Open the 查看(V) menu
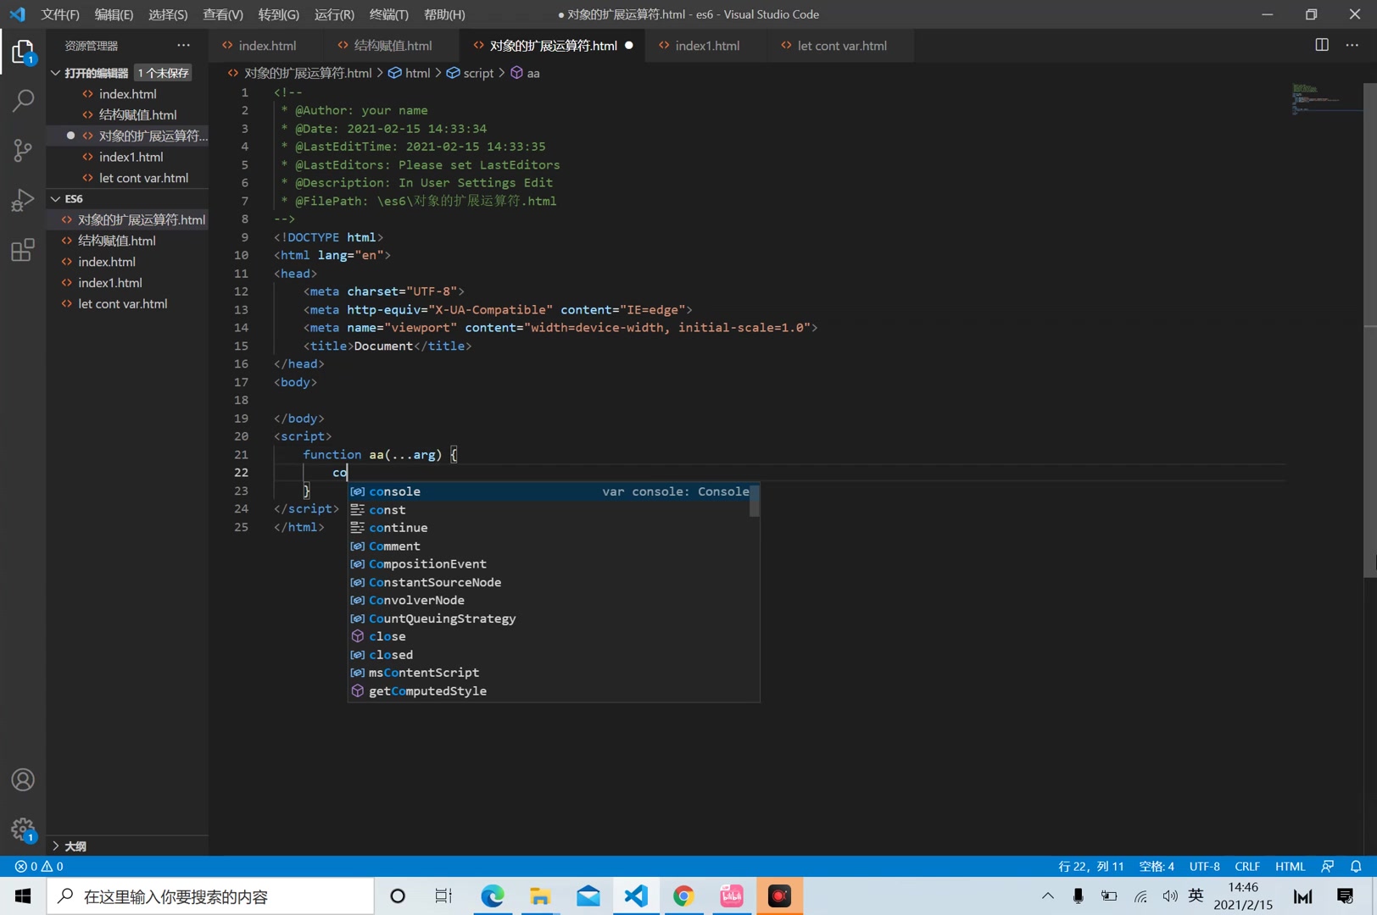Screen dimensions: 1377x915 (223, 14)
